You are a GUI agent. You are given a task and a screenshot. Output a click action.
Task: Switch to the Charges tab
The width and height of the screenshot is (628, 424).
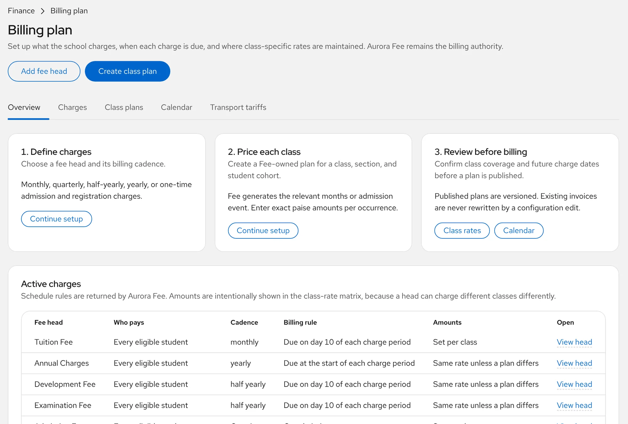pyautogui.click(x=73, y=107)
